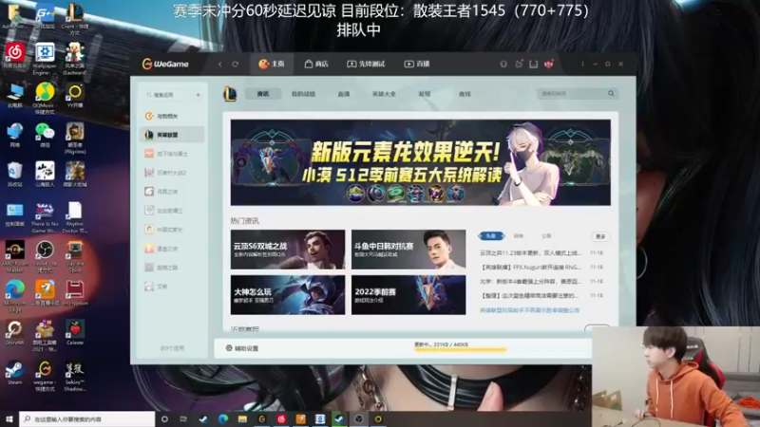Open the OBS desktop shortcut
Screen dimensions: 760x427
[x=45, y=256]
